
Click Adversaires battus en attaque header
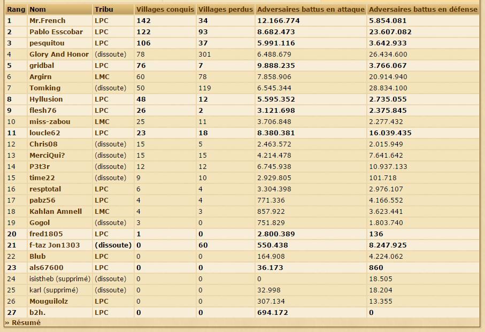tap(311, 10)
